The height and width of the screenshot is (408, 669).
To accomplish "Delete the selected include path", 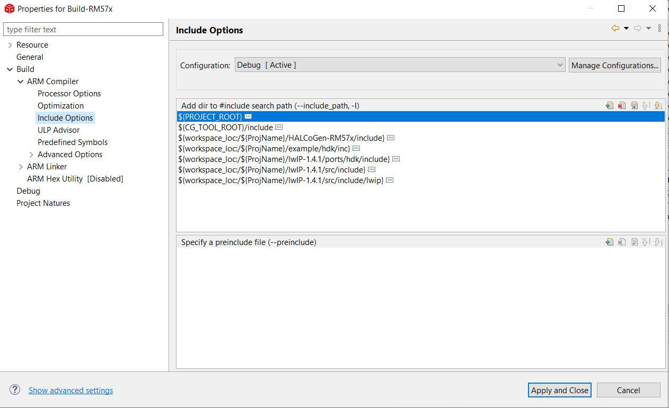I will [x=621, y=105].
